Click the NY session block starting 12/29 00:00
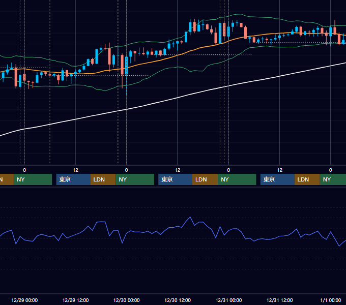The image size is (346, 305). coord(33,179)
